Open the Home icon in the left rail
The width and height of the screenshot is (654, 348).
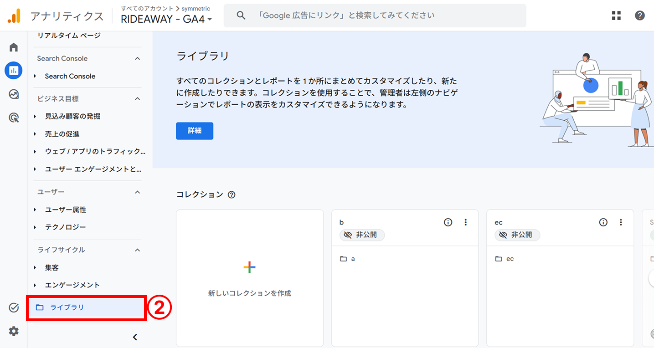(14, 47)
